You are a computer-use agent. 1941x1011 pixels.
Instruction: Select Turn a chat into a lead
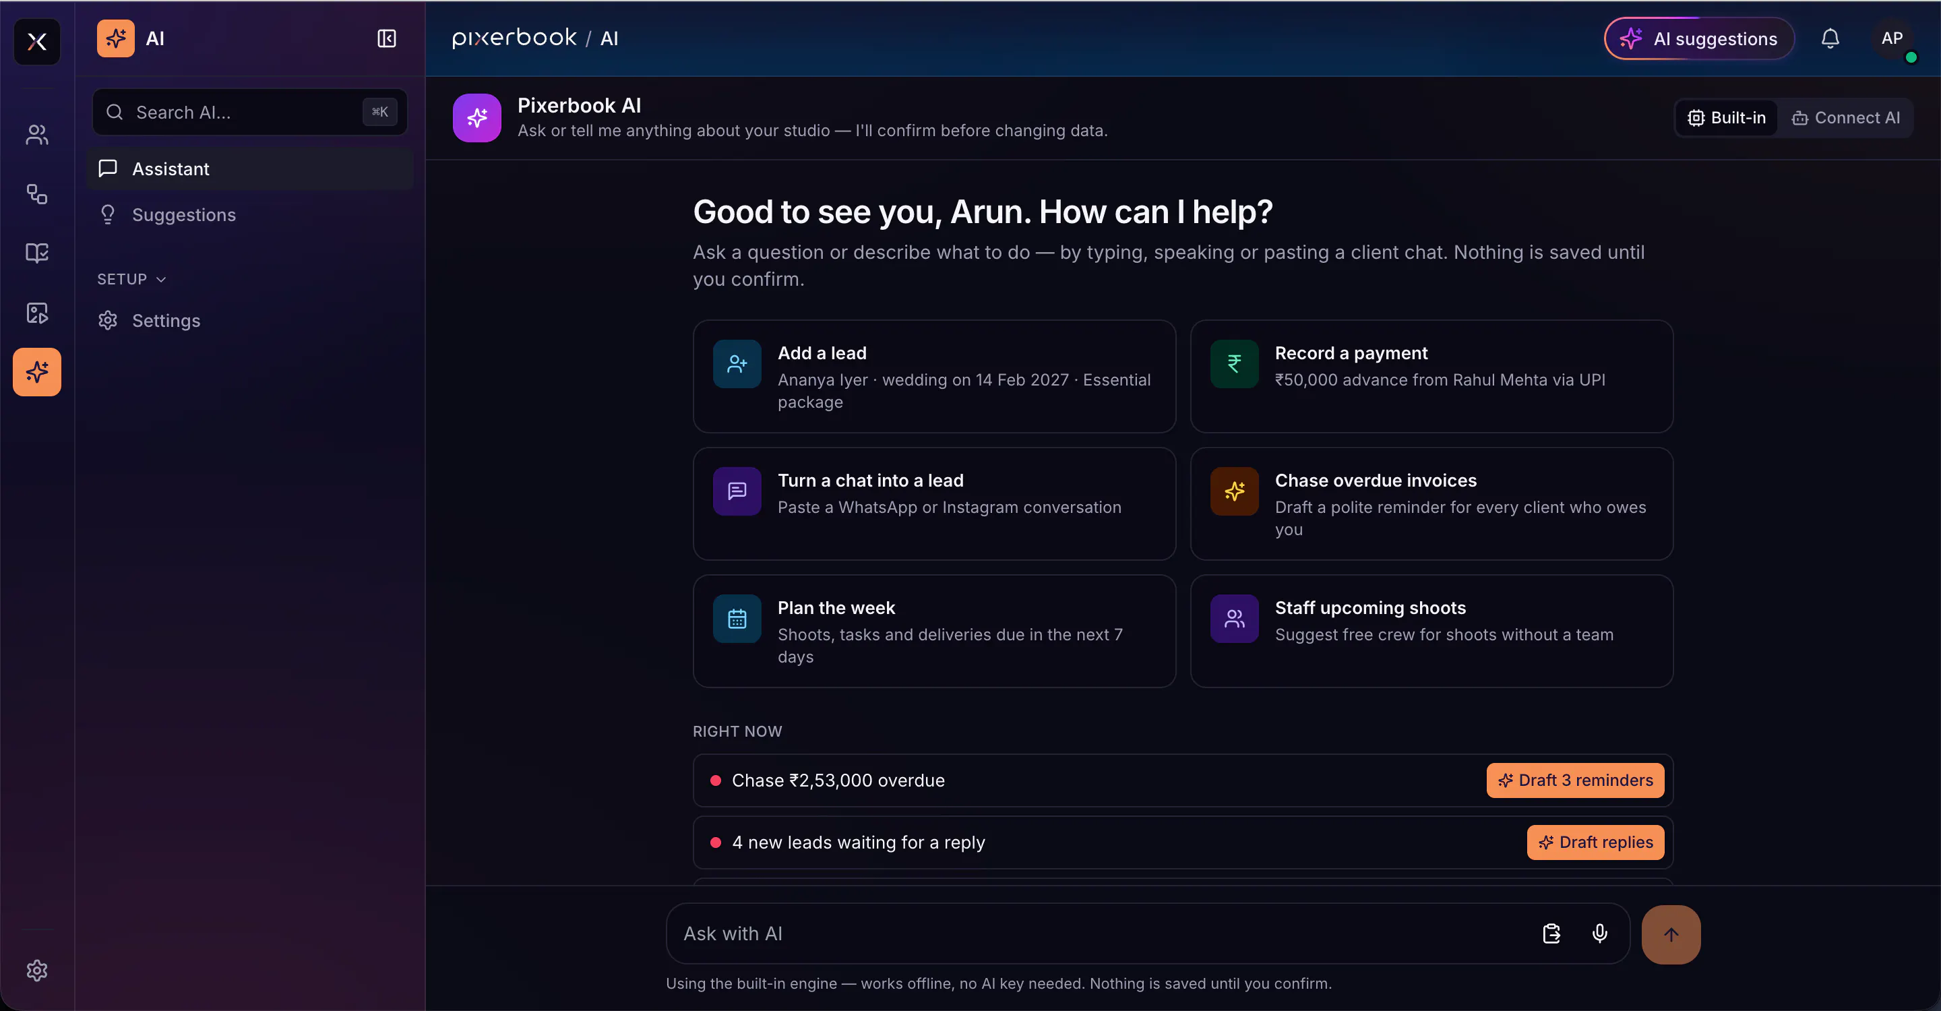[934, 503]
